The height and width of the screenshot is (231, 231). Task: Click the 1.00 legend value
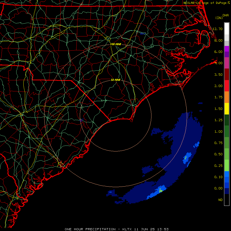(x=218, y=132)
